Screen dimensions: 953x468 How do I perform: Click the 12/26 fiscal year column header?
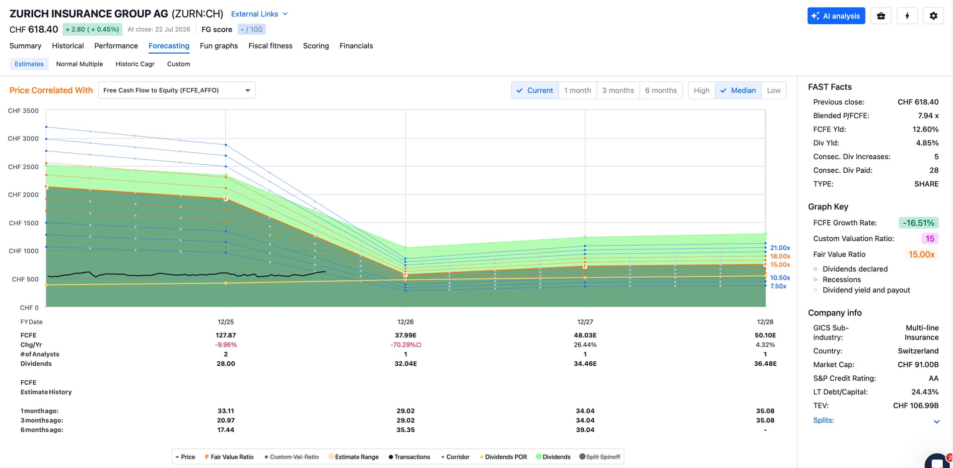[x=406, y=322]
